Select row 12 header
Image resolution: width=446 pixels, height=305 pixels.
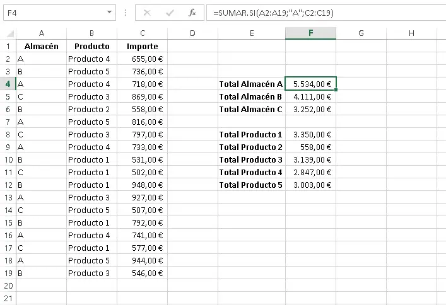(x=8, y=185)
